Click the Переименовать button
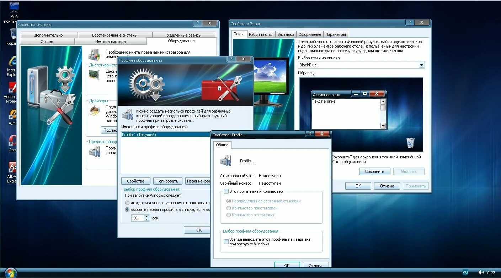This screenshot has width=501, height=278. tap(198, 181)
